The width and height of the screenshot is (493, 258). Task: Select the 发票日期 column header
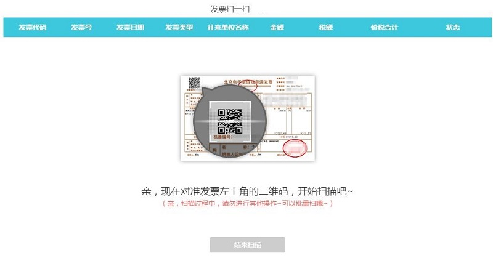[130, 27]
